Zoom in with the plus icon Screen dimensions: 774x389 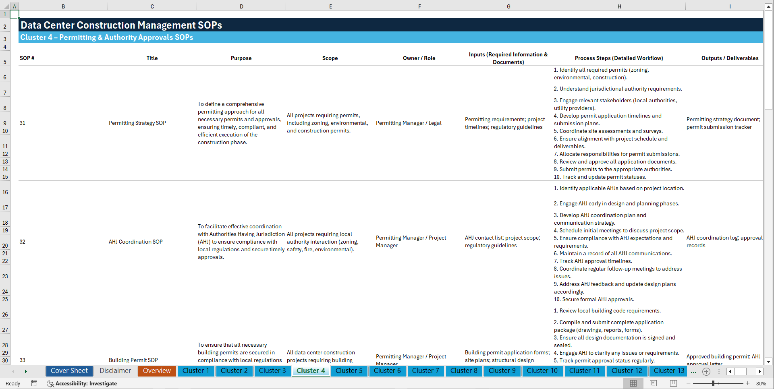748,383
